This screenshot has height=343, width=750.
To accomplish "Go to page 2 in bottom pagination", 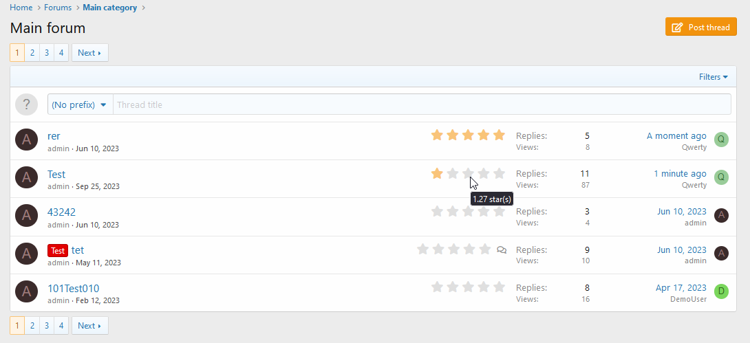I will pos(32,326).
